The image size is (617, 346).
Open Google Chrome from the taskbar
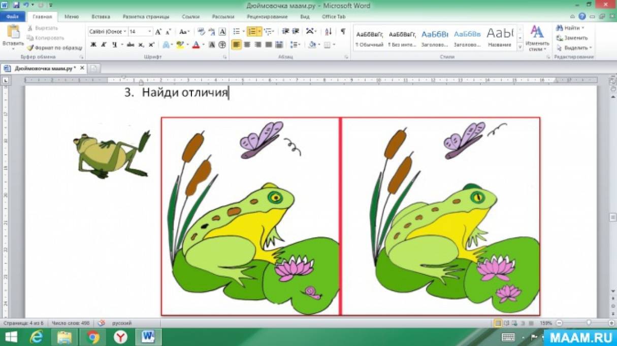coord(92,337)
